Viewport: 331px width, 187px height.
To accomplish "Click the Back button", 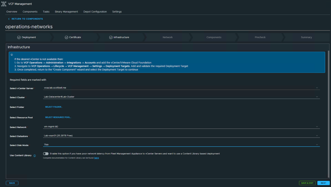I will coord(12,183).
